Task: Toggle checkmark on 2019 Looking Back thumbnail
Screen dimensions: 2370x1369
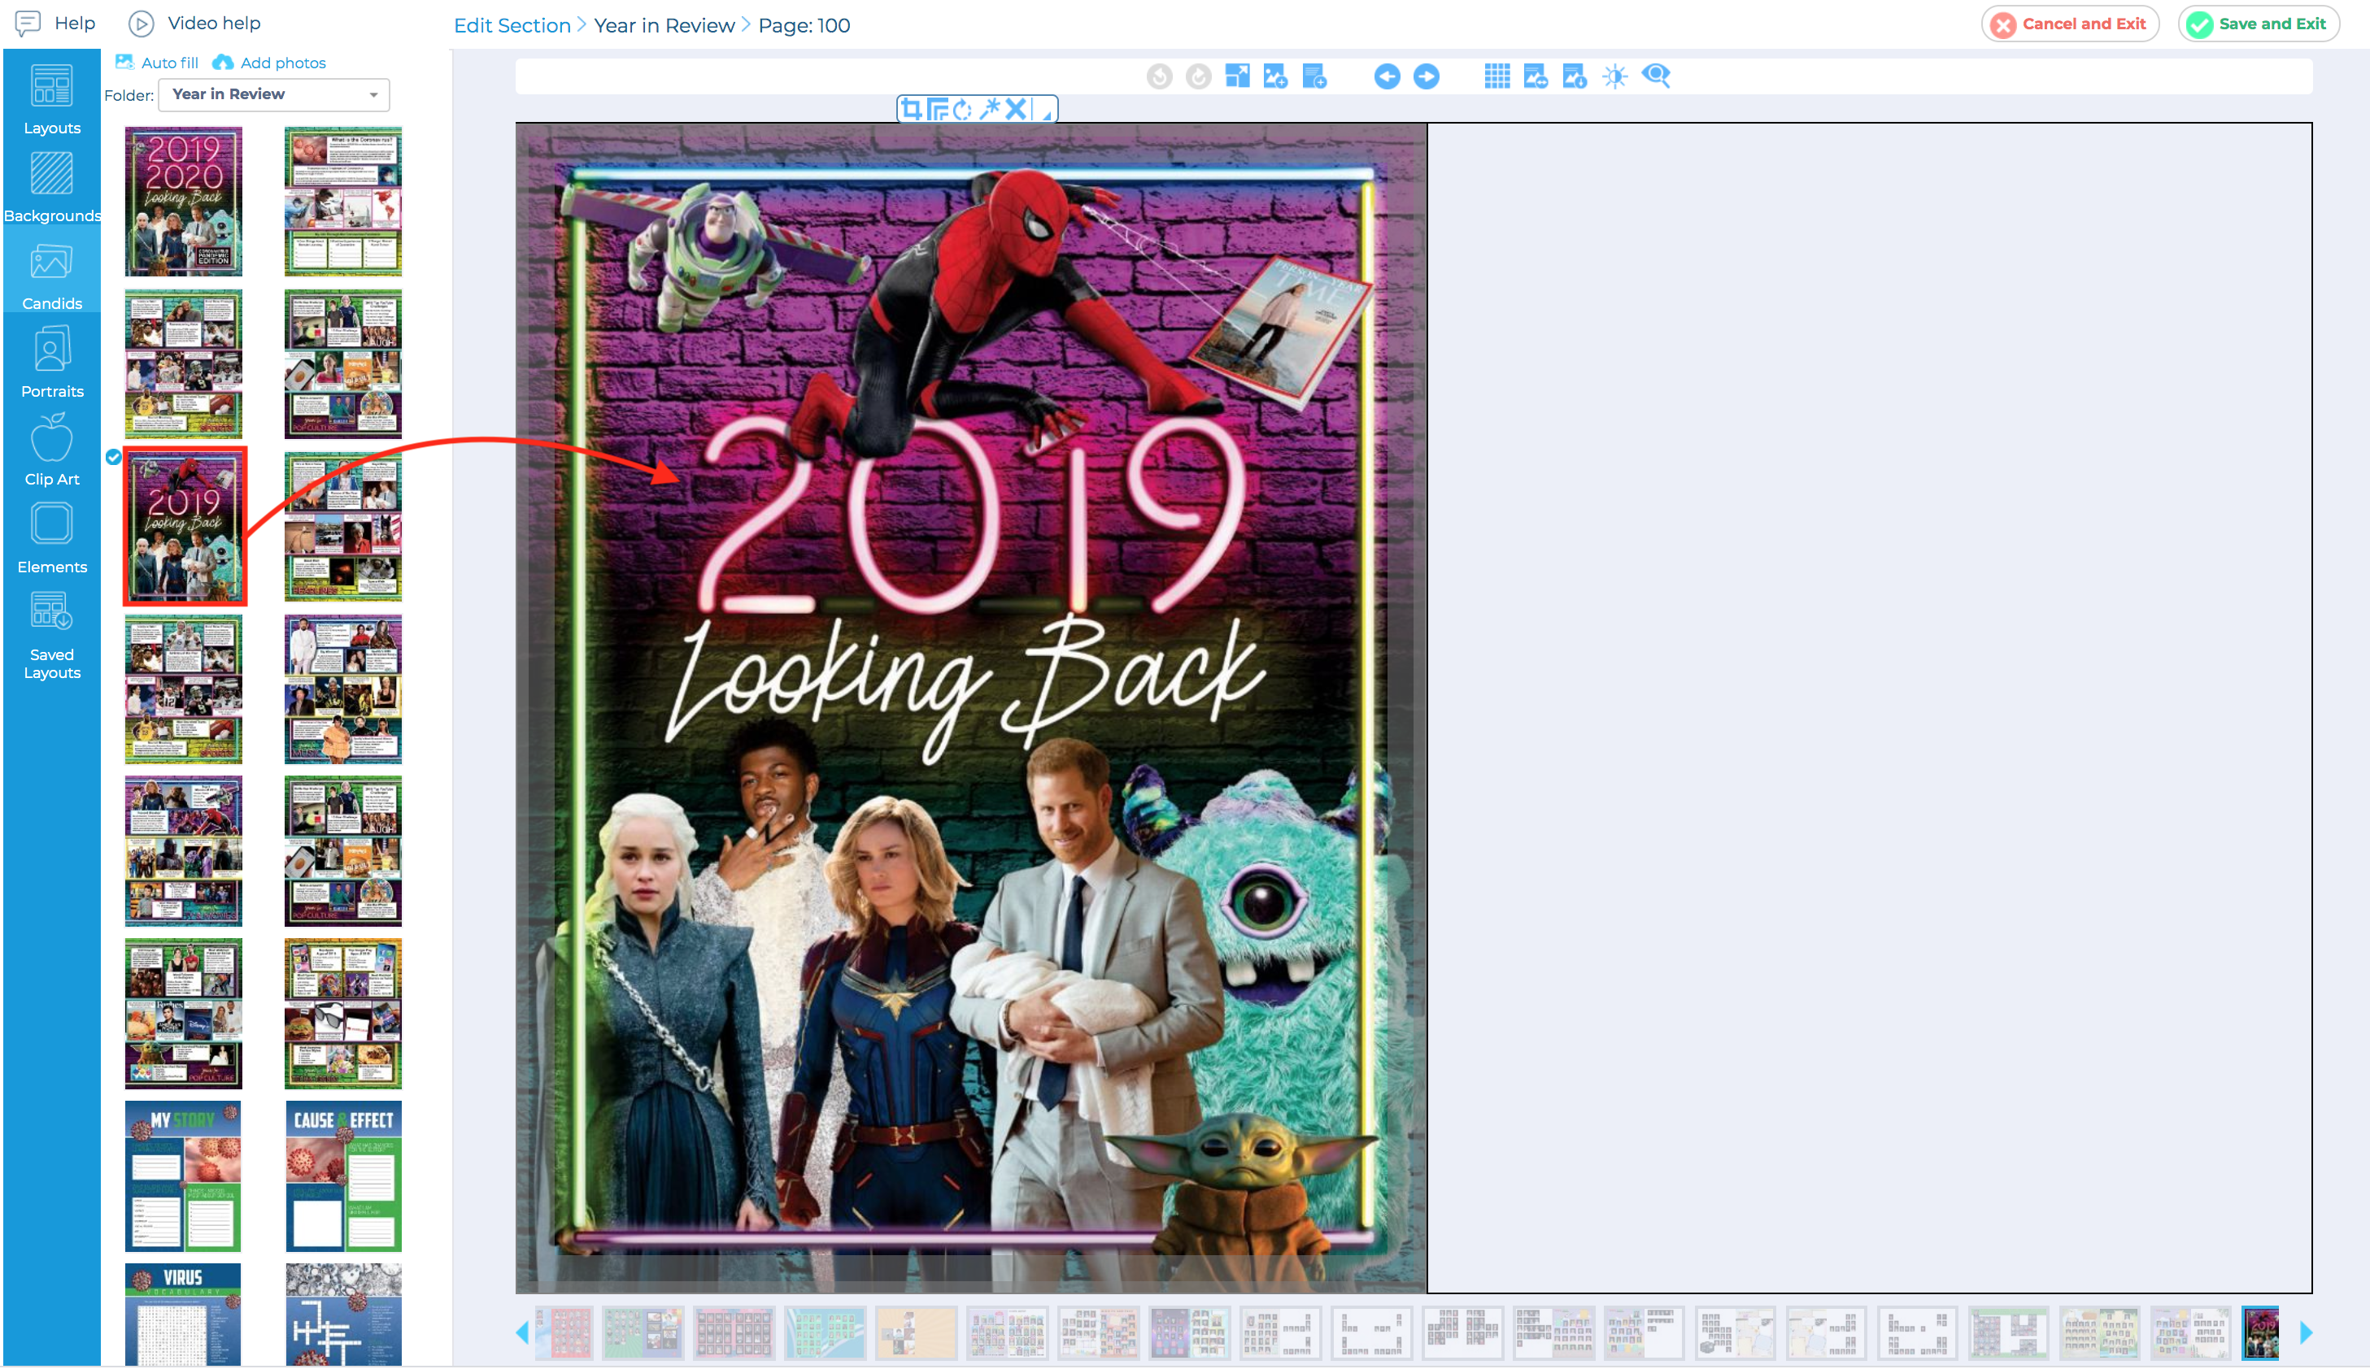Action: coord(114,457)
